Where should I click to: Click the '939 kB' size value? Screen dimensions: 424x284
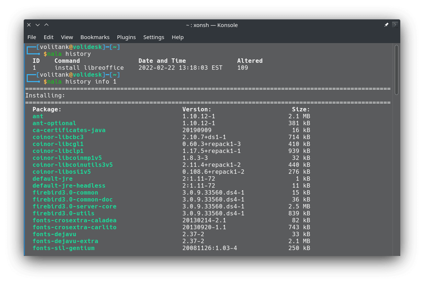(x=299, y=151)
